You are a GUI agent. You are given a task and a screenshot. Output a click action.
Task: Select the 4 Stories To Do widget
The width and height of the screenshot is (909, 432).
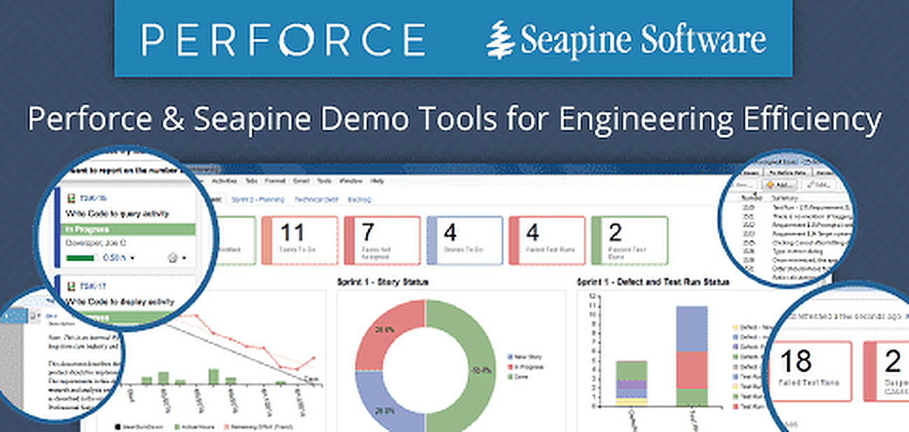pyautogui.click(x=465, y=240)
